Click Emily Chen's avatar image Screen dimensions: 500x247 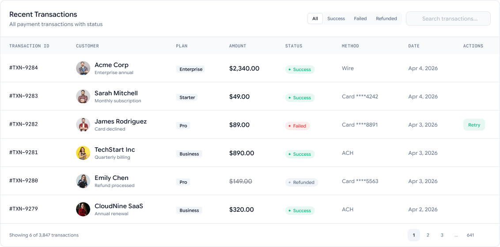coord(83,181)
